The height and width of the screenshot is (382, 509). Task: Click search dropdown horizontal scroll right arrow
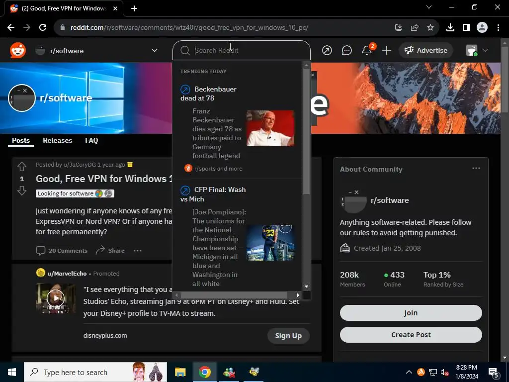tap(298, 295)
